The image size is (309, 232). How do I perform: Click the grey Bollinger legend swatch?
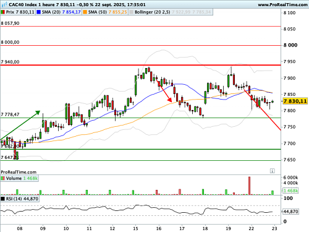pos(131,12)
